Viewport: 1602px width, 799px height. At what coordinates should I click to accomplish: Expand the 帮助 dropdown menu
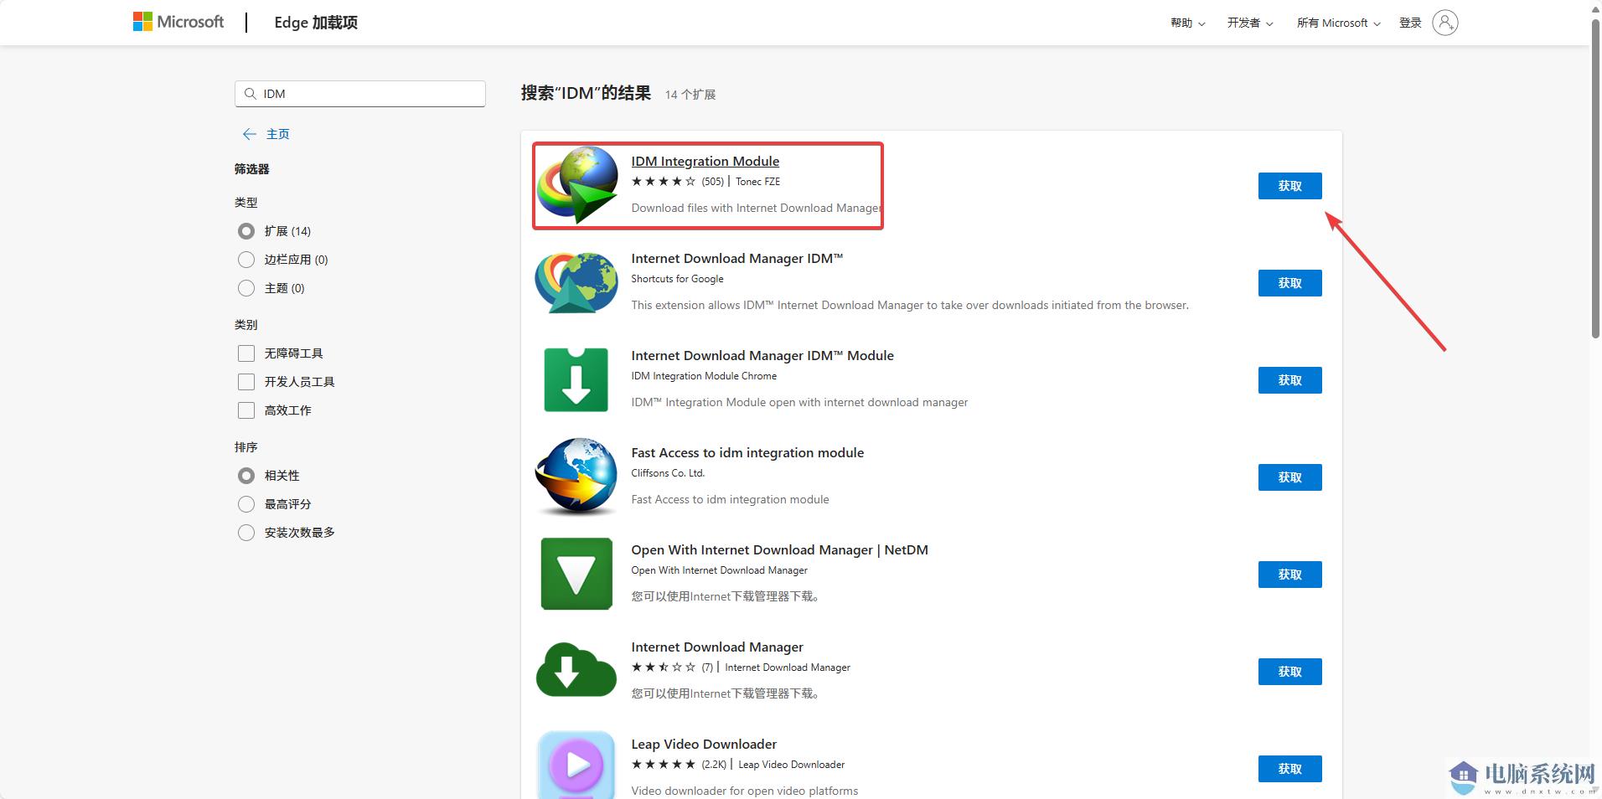(x=1188, y=23)
